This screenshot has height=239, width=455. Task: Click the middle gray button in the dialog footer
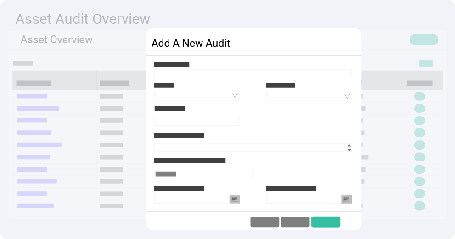pos(295,222)
